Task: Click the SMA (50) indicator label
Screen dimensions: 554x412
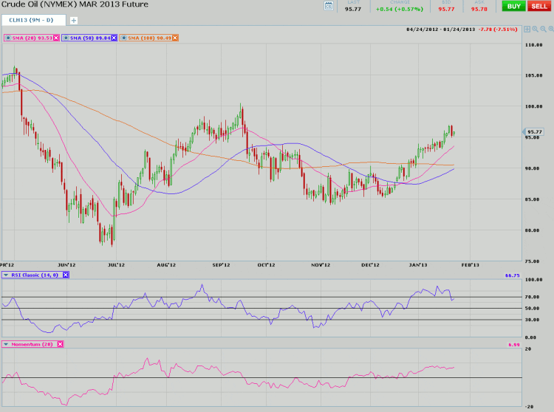Action: pos(89,37)
